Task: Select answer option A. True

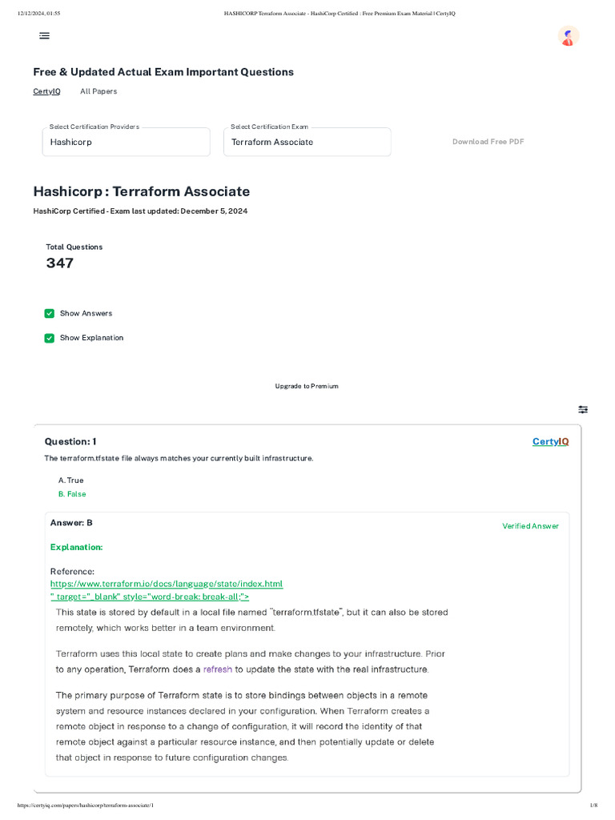Action: click(x=71, y=480)
